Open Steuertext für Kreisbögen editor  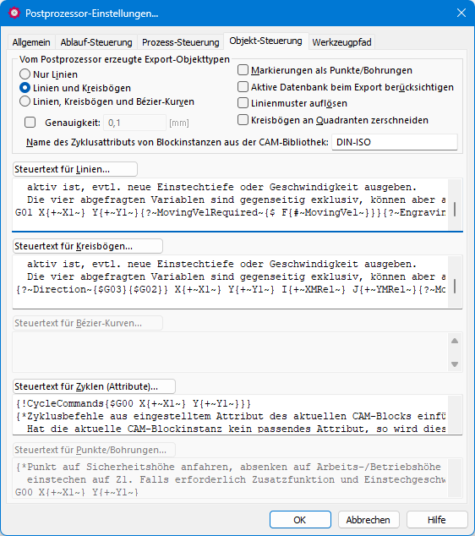click(x=88, y=246)
